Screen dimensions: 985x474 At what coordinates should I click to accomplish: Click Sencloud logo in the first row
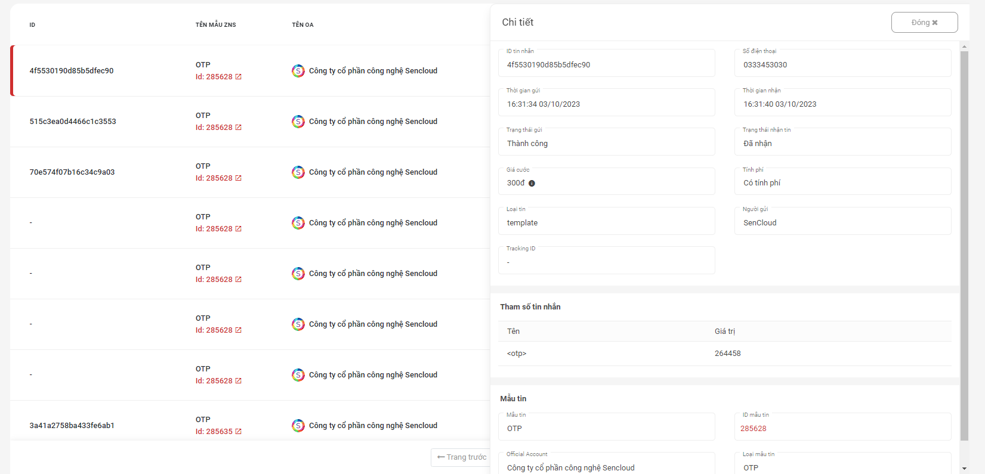coord(298,71)
